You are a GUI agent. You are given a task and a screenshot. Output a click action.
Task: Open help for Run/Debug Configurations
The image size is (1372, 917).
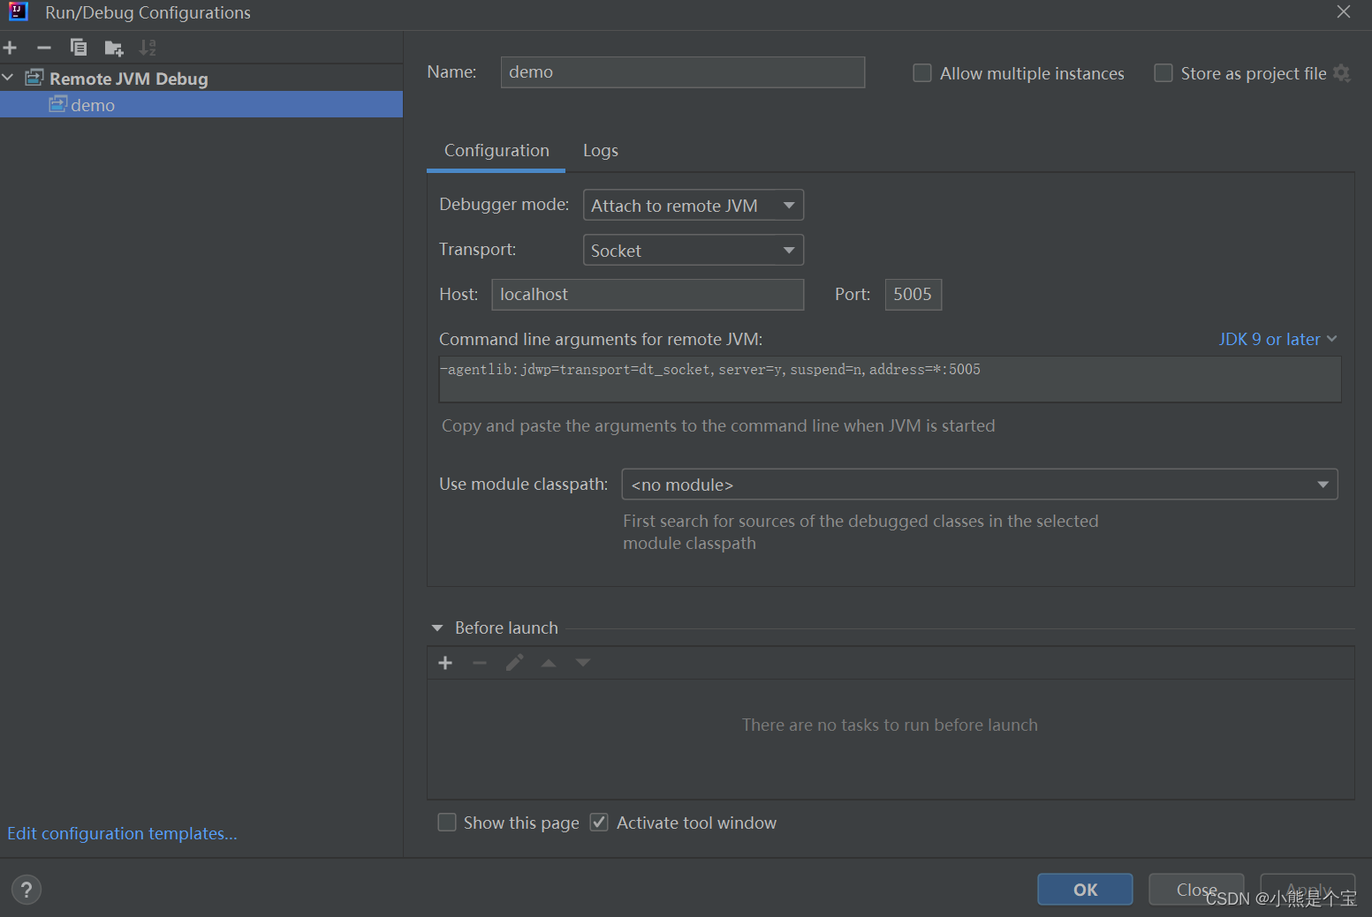(26, 889)
